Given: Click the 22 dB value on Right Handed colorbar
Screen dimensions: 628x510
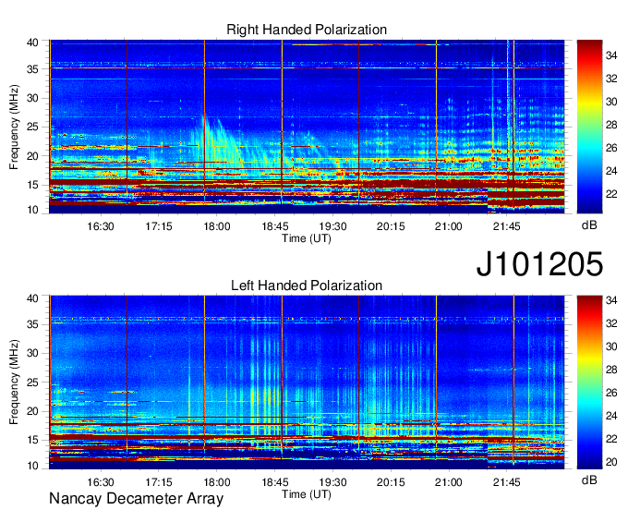Looking at the screenshot, I should [611, 194].
